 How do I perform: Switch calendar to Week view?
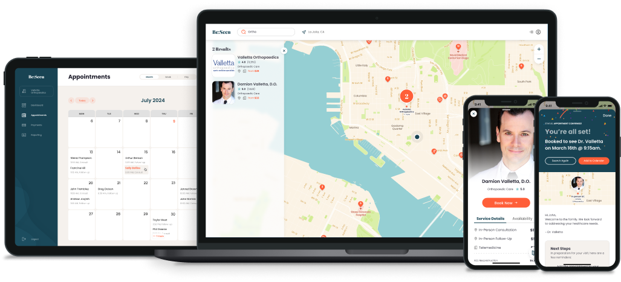pyautogui.click(x=167, y=77)
